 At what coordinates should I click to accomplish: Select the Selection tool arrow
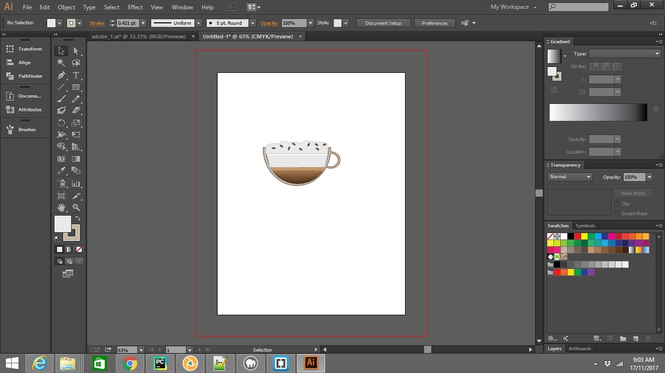coord(61,51)
